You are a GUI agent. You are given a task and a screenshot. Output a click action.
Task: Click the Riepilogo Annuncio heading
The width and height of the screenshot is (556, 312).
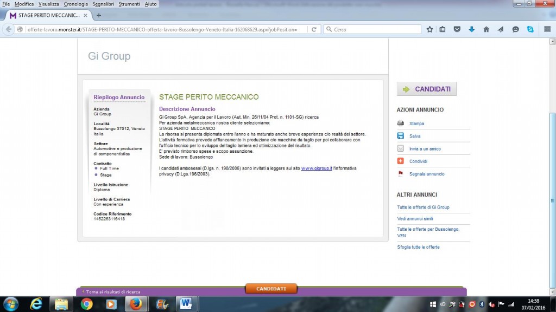tap(119, 97)
